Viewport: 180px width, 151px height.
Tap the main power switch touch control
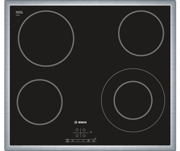pyautogui.click(x=67, y=140)
